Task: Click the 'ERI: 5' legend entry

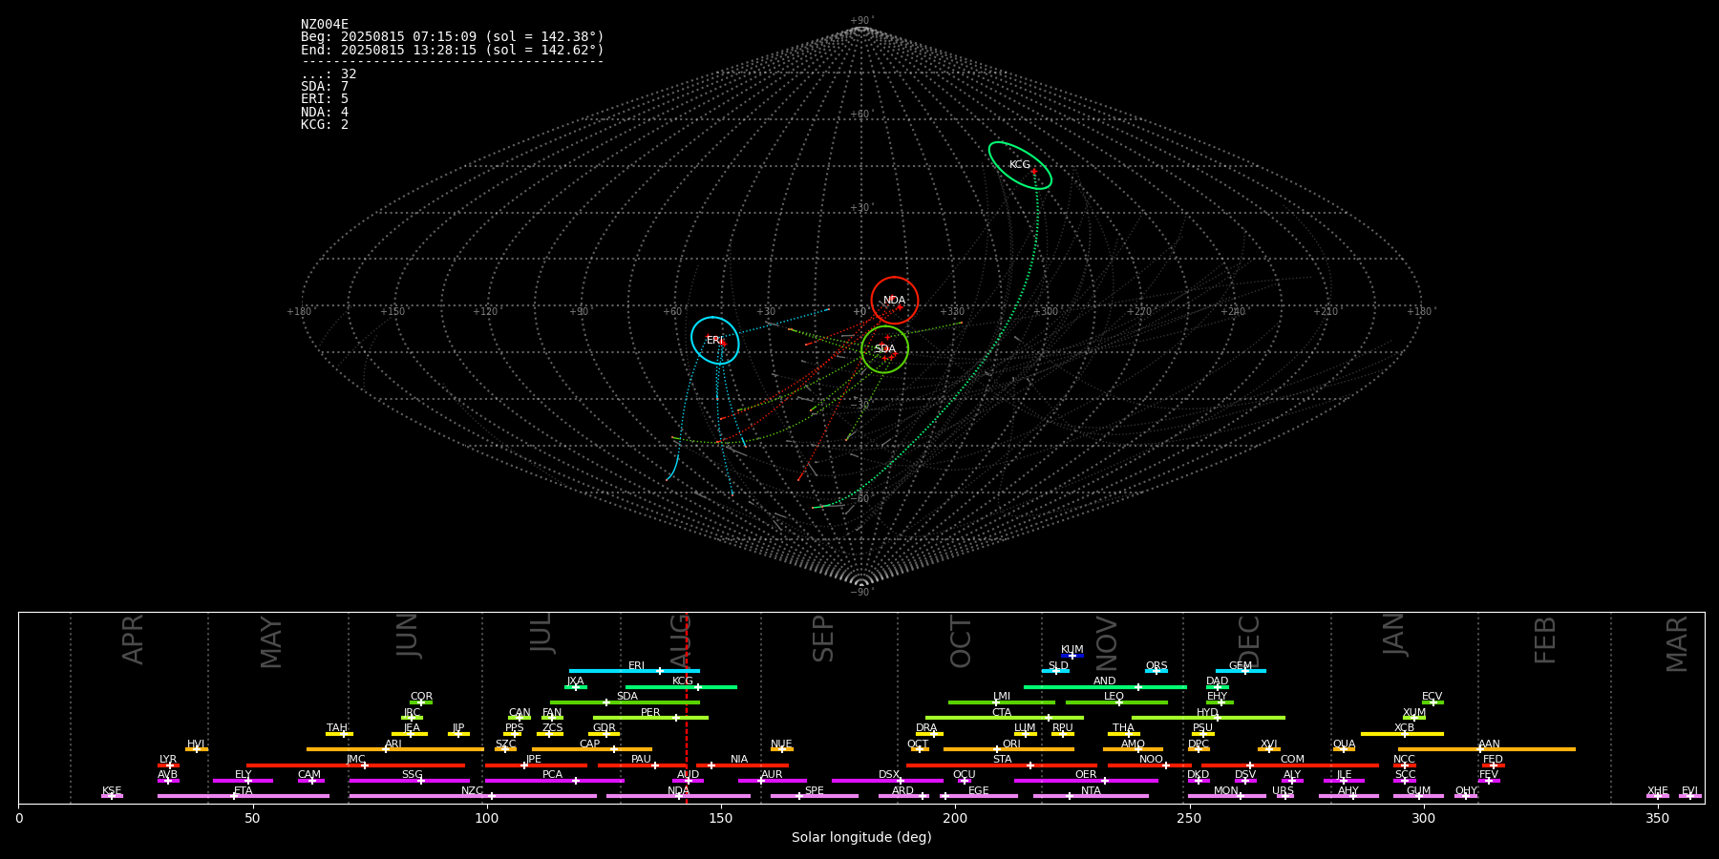Action: 325,99
